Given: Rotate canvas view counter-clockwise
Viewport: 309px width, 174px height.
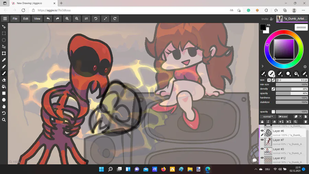Looking at the screenshot, I should pyautogui.click(x=96, y=19).
